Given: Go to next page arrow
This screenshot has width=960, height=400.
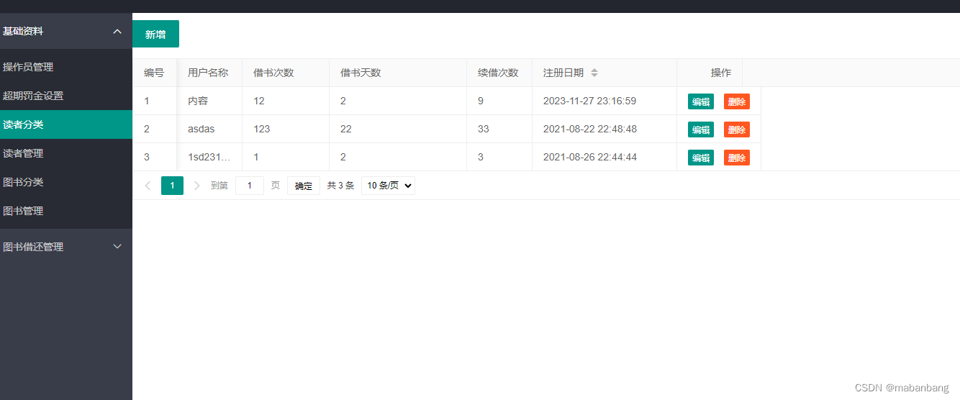Looking at the screenshot, I should click(x=197, y=186).
